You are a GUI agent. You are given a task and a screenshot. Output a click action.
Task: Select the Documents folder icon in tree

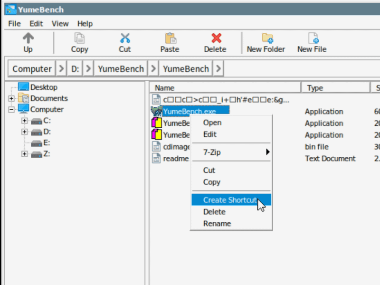23,98
